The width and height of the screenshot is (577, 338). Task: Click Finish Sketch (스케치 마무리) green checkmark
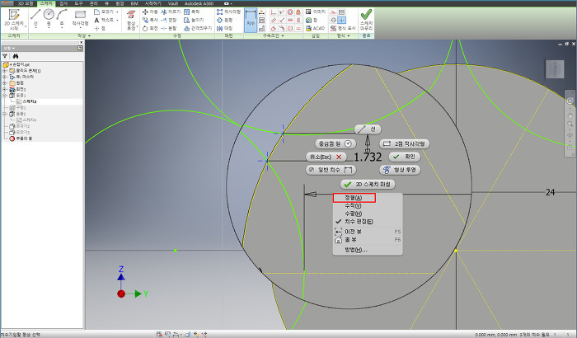(366, 20)
